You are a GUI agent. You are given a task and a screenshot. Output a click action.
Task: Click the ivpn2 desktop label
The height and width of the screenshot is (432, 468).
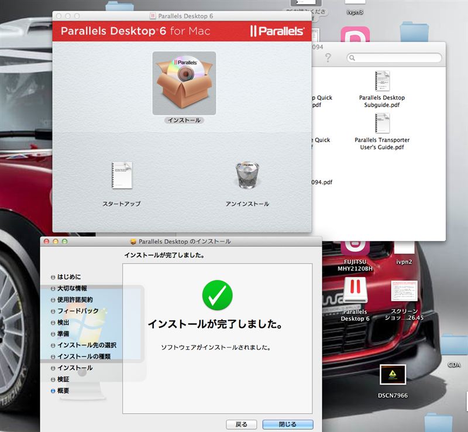404,262
